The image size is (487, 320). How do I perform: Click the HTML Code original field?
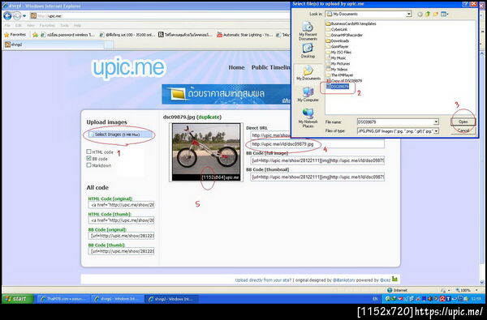click(121, 205)
